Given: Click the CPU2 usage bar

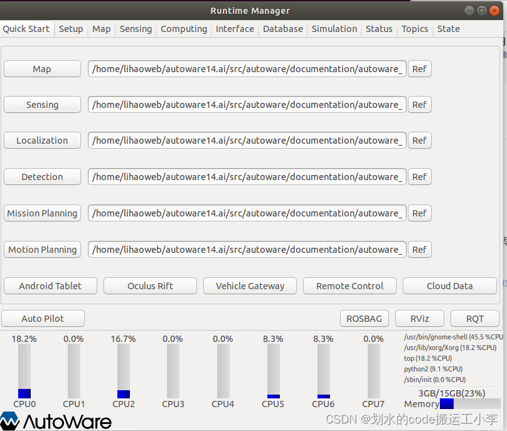Looking at the screenshot, I should point(124,371).
